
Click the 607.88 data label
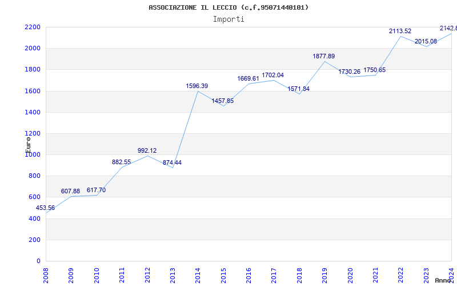pyautogui.click(x=70, y=192)
